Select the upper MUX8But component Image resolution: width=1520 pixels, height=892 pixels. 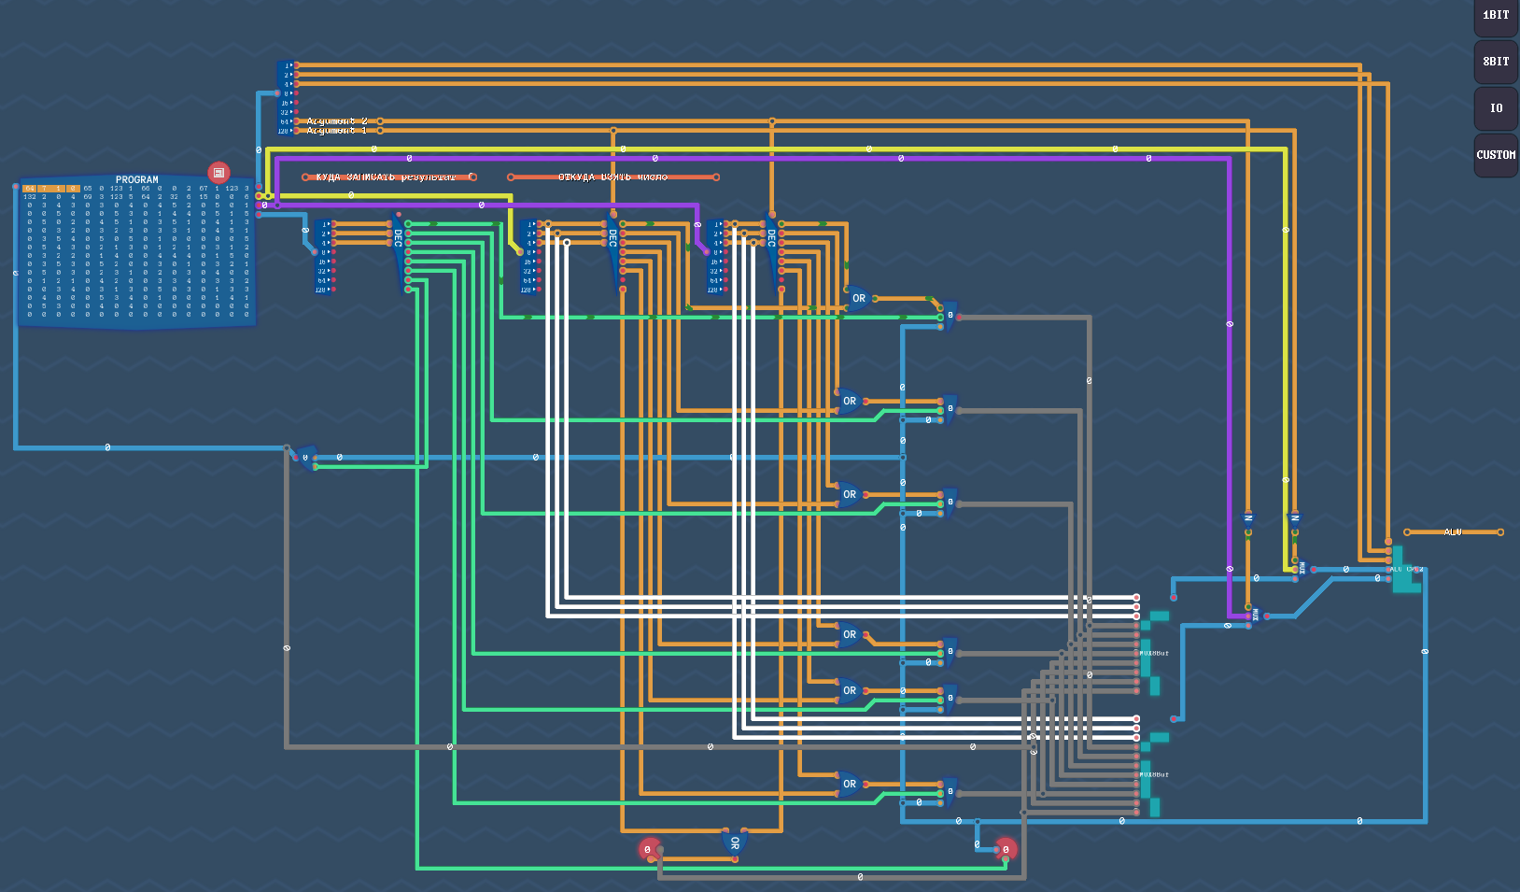pos(1150,654)
